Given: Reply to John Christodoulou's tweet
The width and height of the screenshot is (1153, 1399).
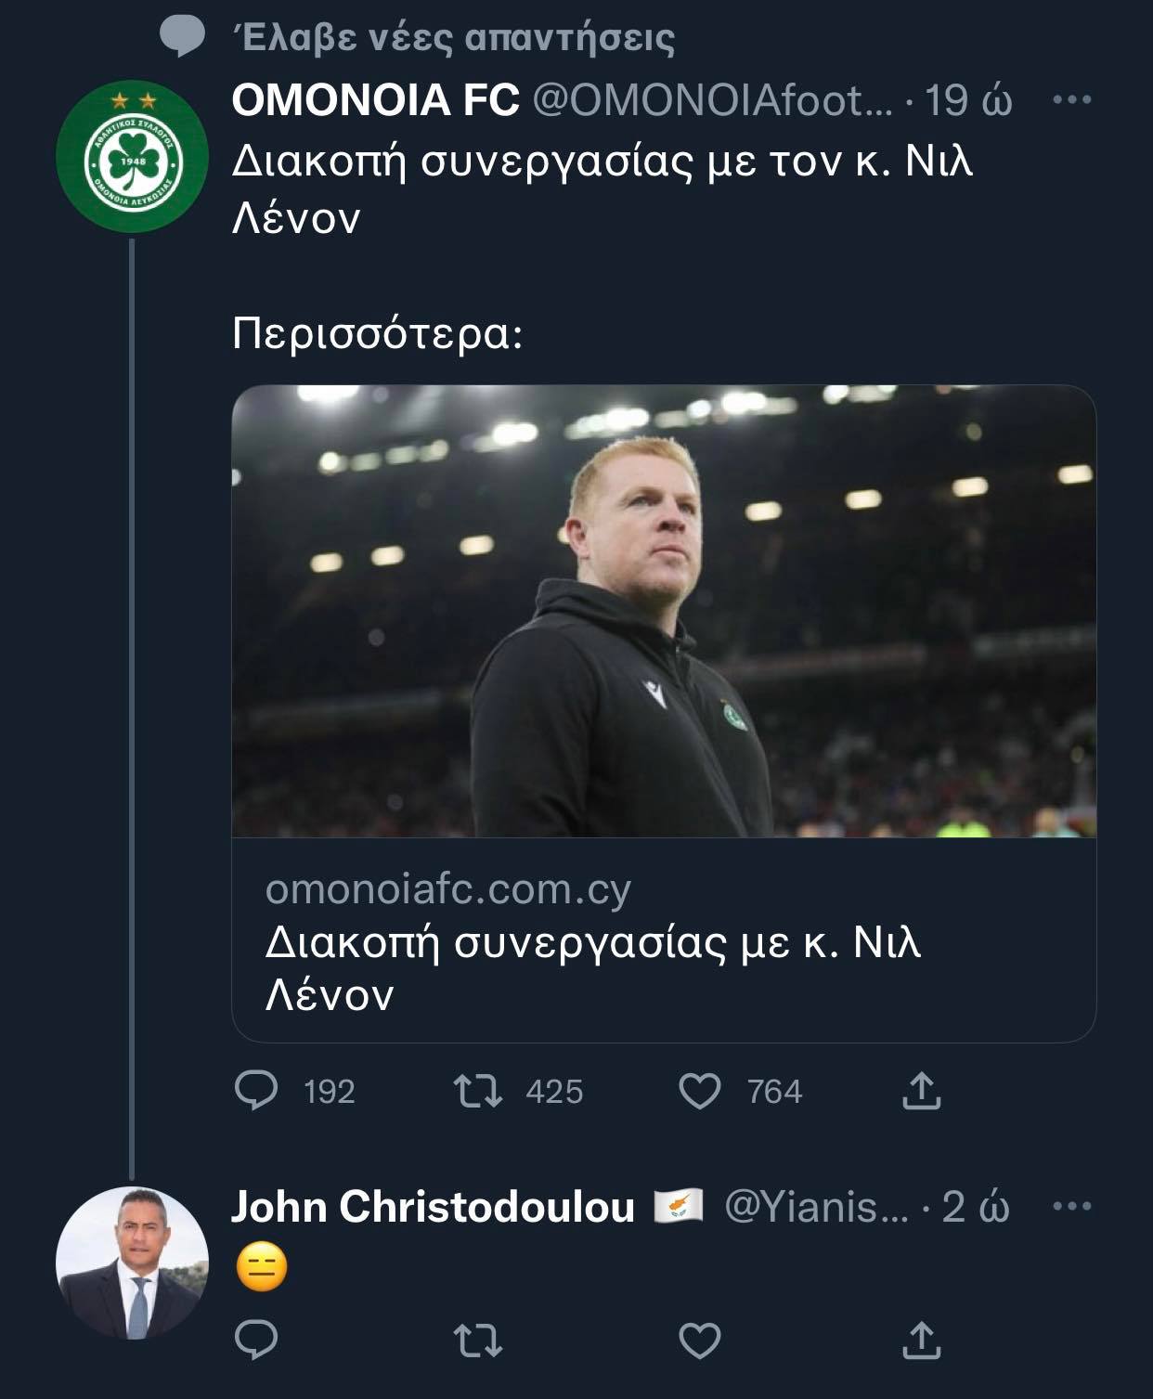Looking at the screenshot, I should coord(257,1340).
